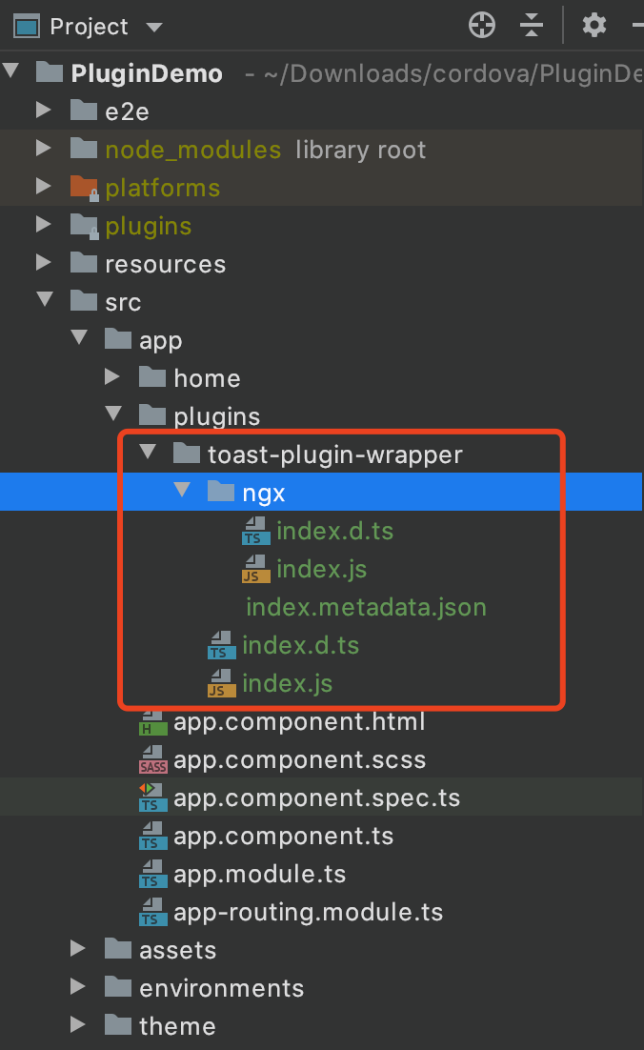Open the Project panel settings gear

594,26
